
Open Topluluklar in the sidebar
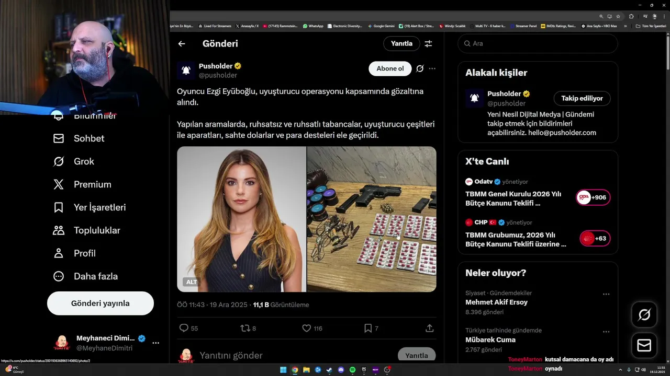click(x=86, y=230)
